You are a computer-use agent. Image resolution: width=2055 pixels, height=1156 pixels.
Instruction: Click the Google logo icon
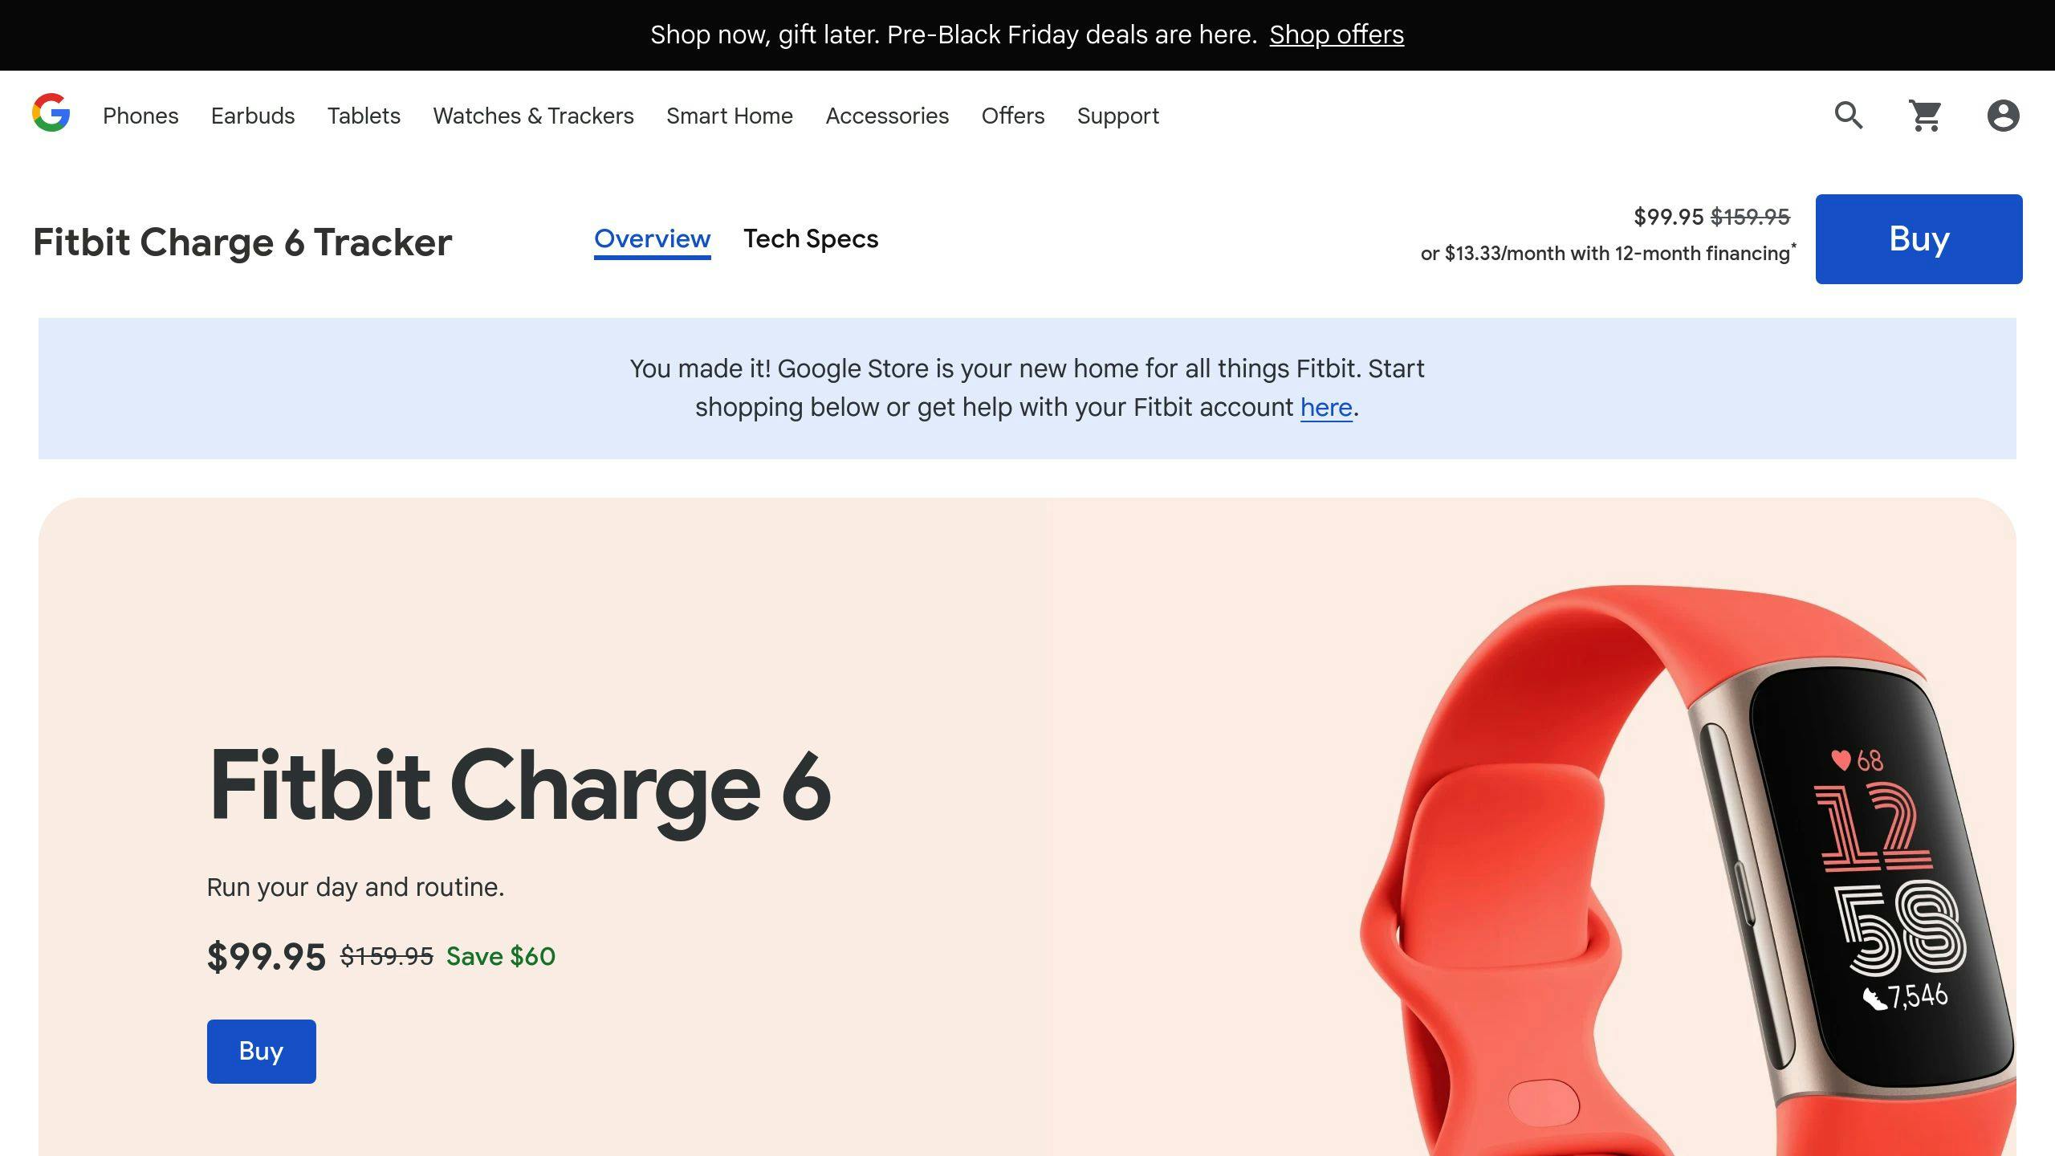[x=50, y=116]
